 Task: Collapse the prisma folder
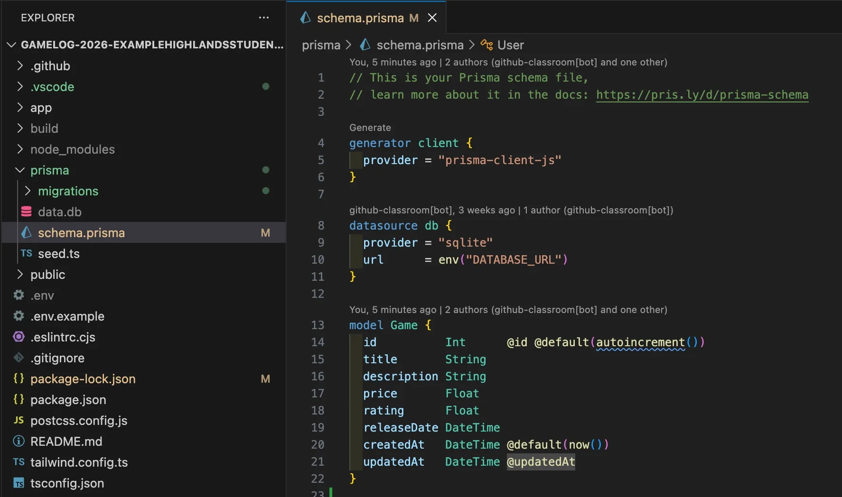click(x=20, y=170)
